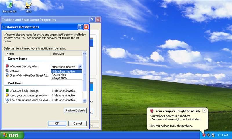Click the risk balloon message text to fix the problem
The height and width of the screenshot is (139, 232).
(x=171, y=126)
